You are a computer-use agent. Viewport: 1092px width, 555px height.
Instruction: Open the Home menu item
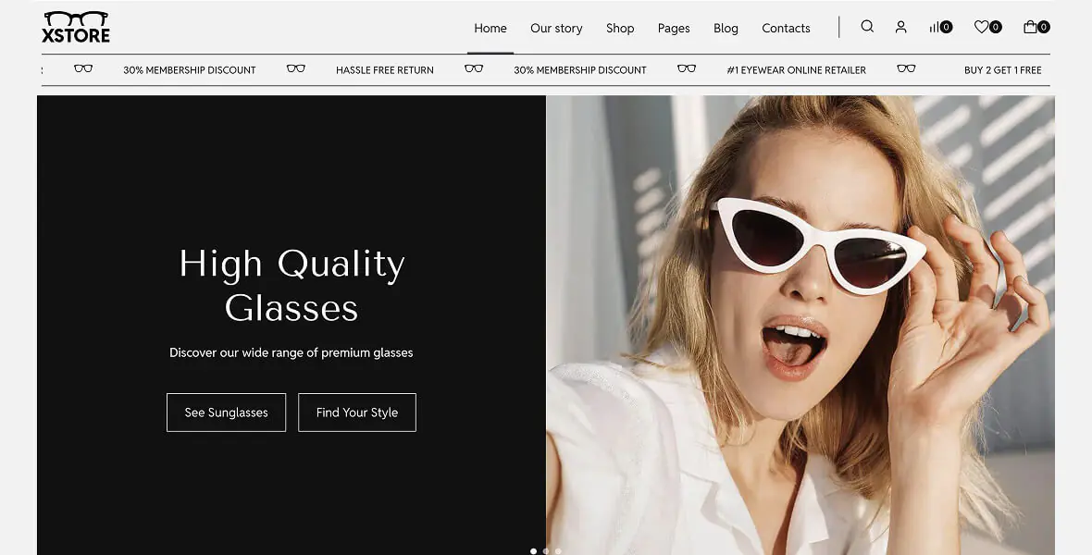coord(490,28)
